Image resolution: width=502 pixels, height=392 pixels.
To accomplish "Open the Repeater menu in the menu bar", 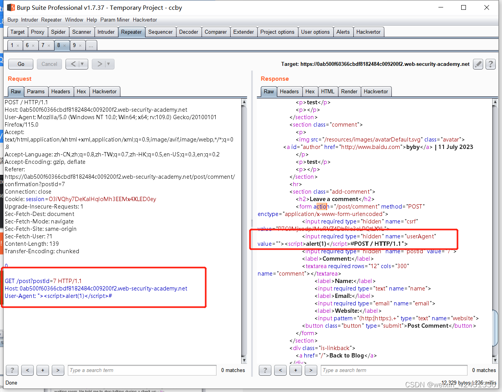I will [x=51, y=20].
